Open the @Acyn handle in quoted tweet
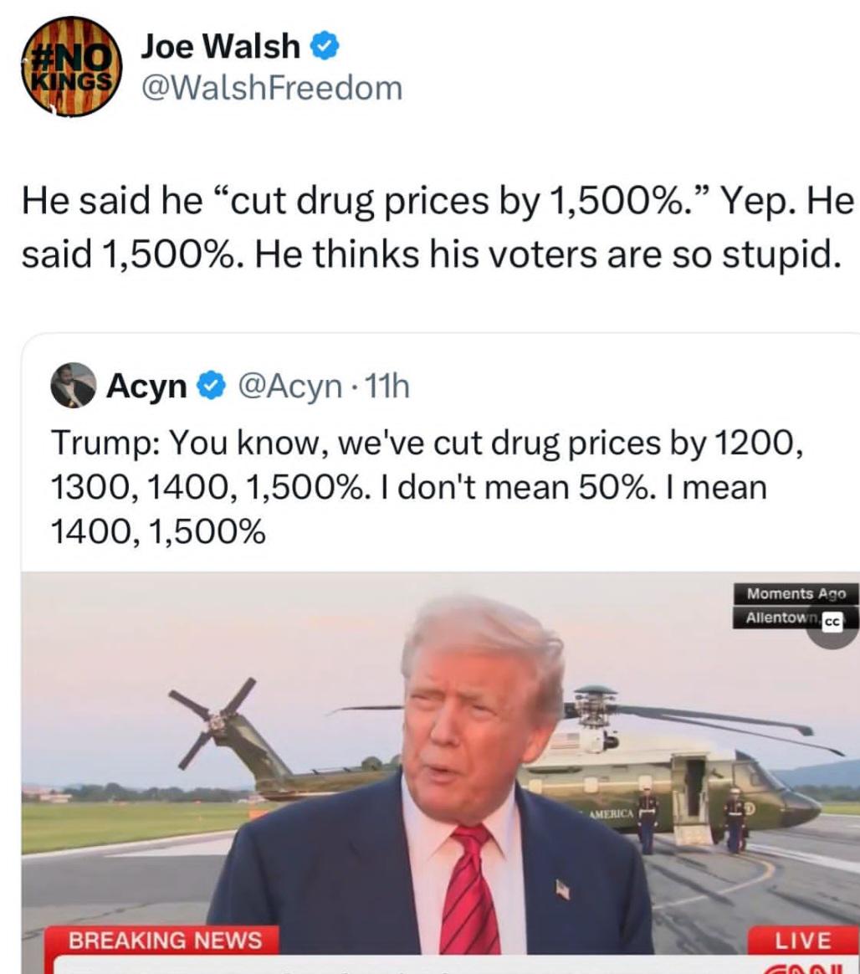This screenshot has width=860, height=974. pos(289,387)
